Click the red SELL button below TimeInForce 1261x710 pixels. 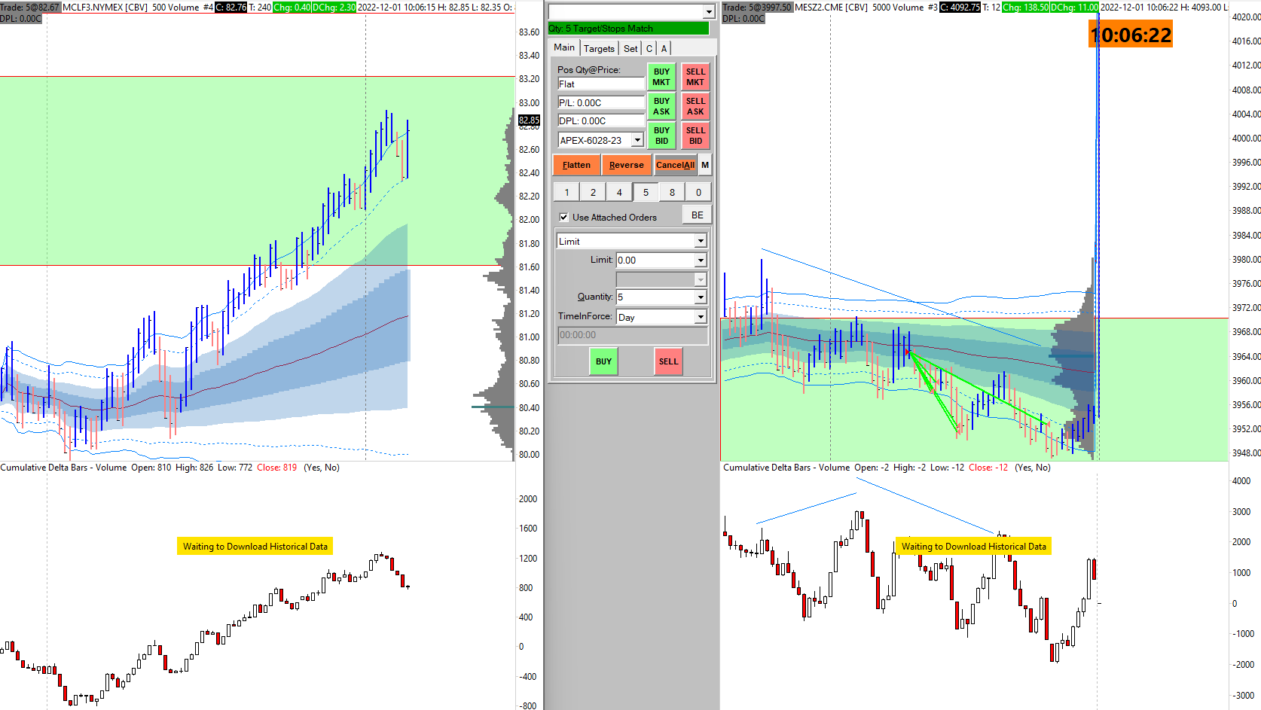668,361
